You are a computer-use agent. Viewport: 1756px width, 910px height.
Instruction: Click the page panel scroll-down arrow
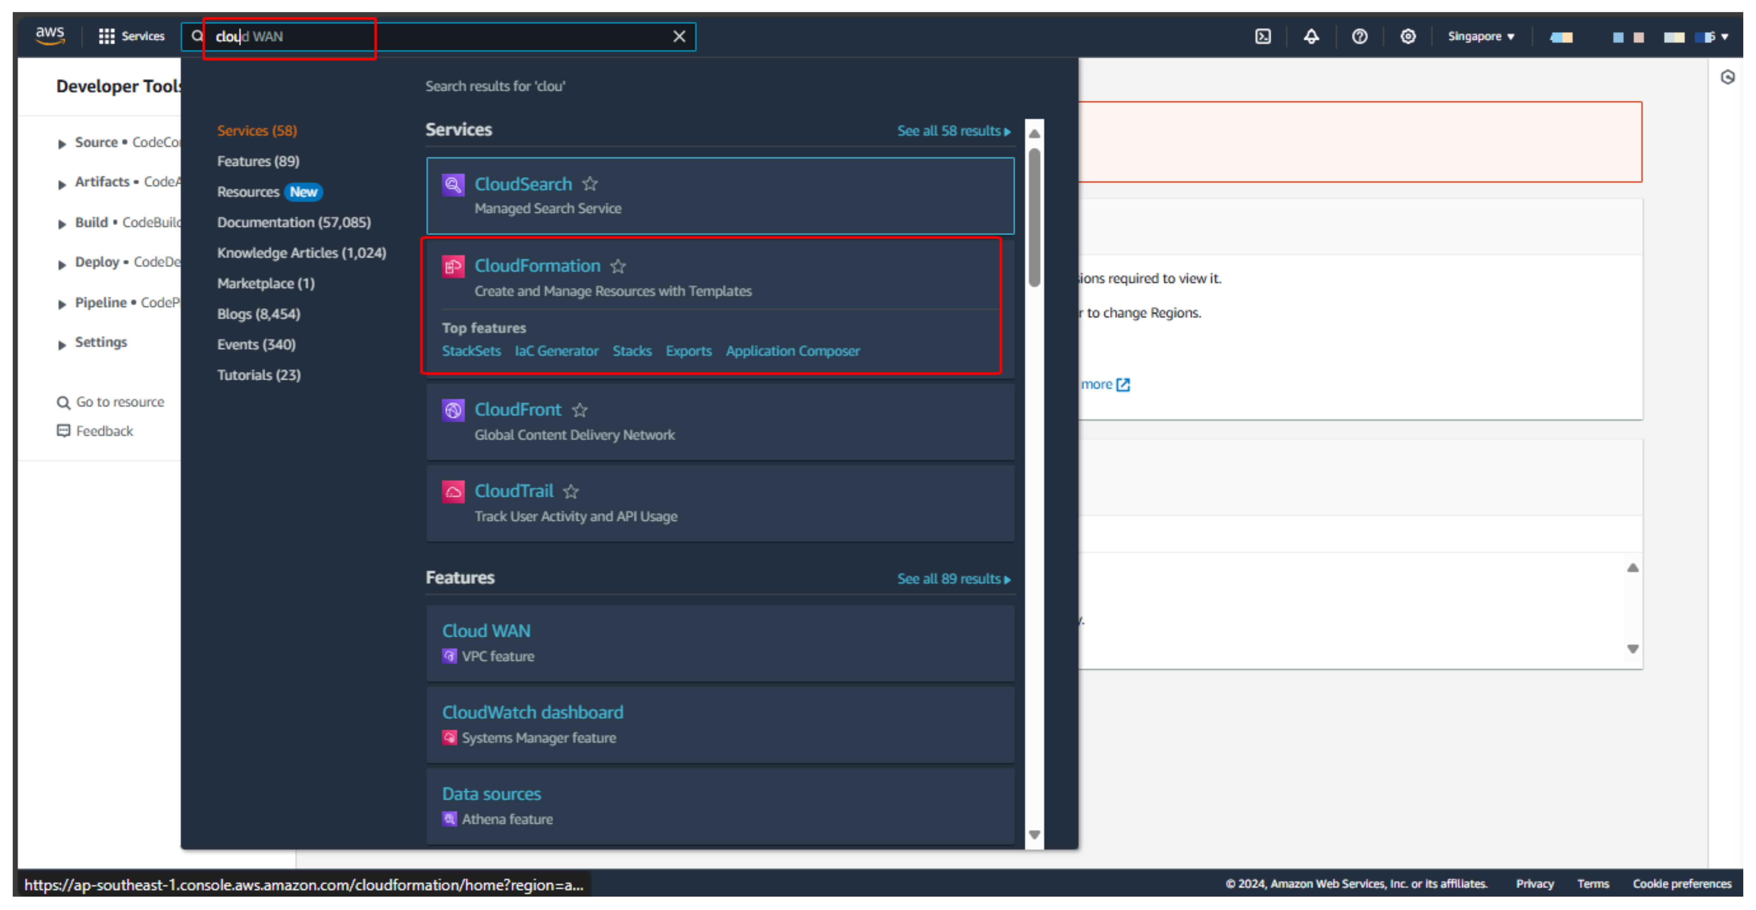(1632, 649)
